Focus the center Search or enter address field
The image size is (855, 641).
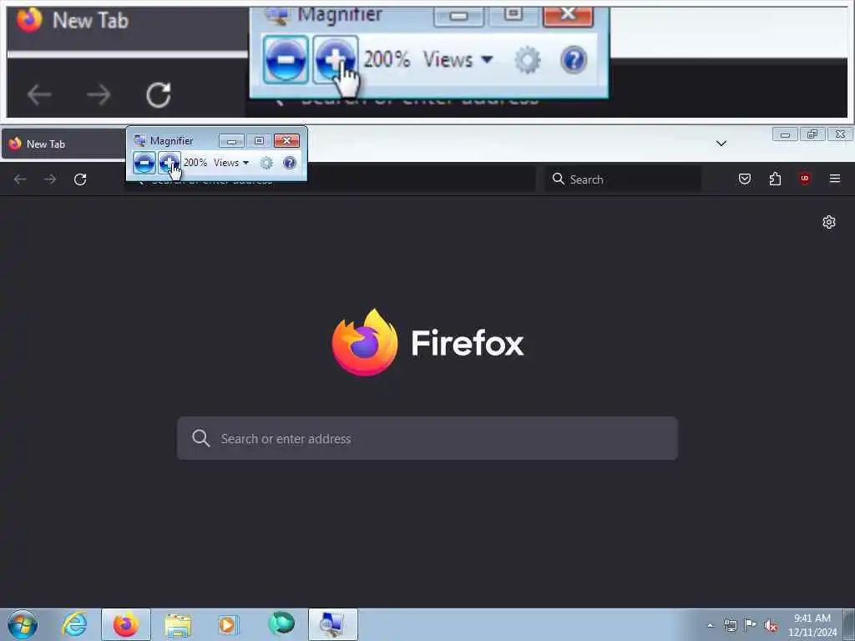click(x=427, y=438)
